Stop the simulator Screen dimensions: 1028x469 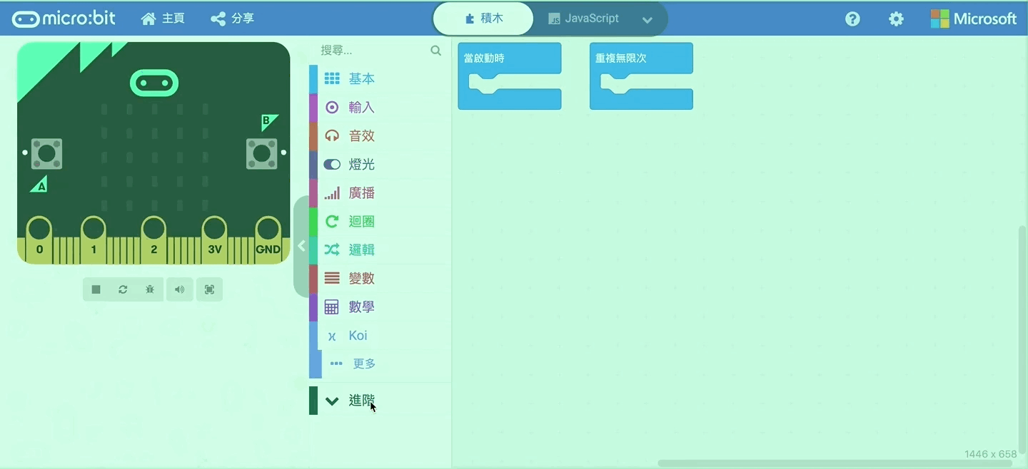[96, 289]
